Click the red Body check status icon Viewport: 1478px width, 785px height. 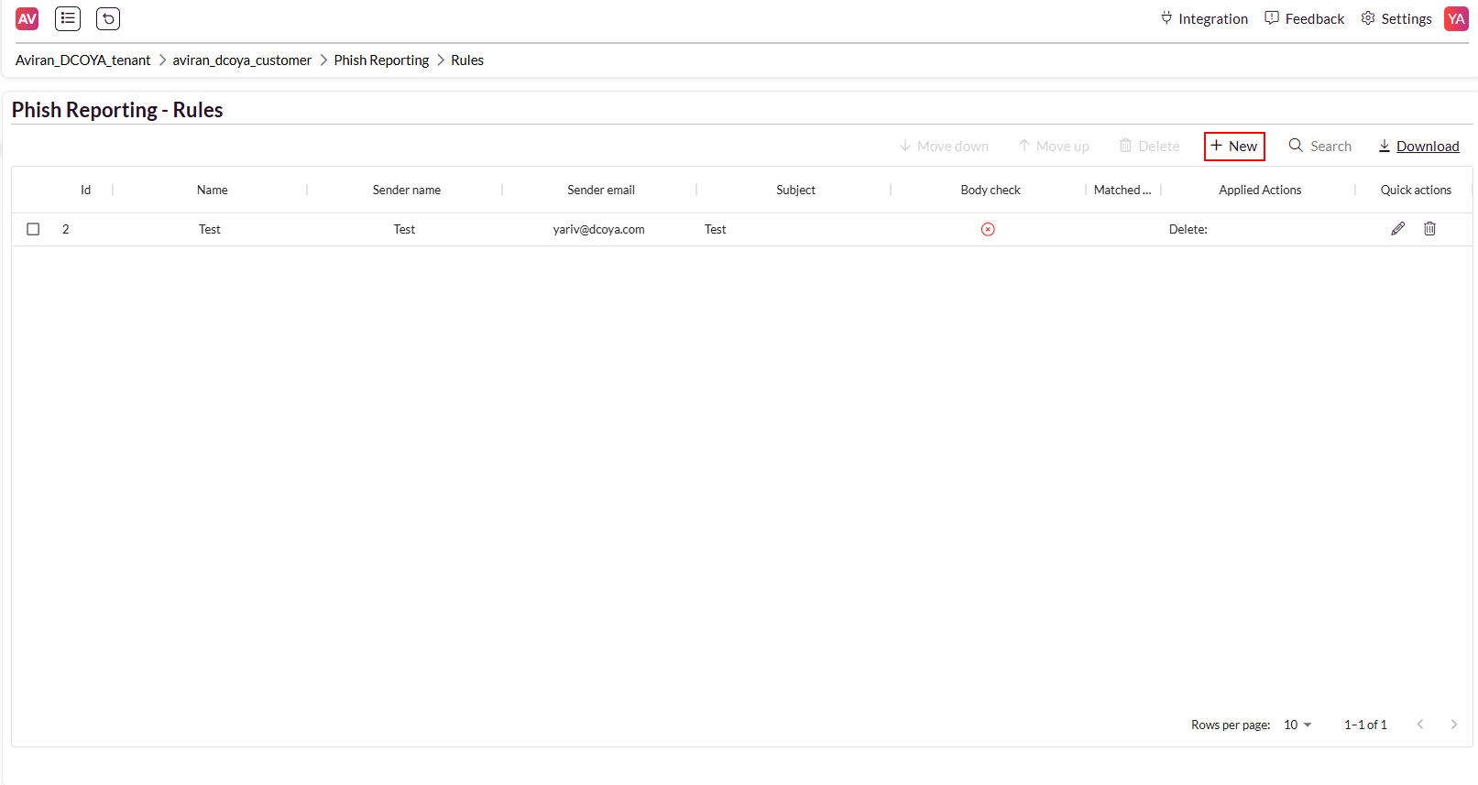[x=988, y=230]
